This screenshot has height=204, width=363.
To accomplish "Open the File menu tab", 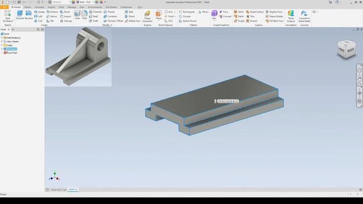I will [x=5, y=7].
